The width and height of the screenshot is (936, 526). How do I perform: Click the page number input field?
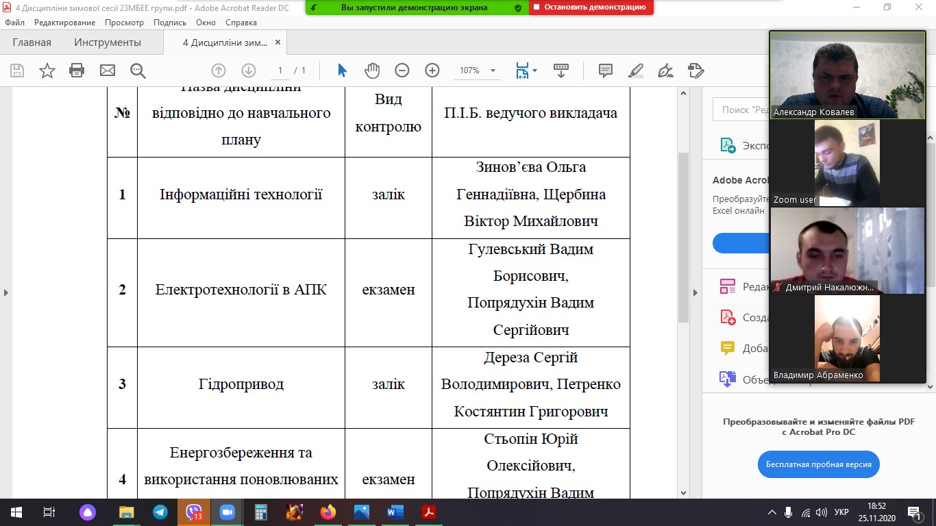280,71
